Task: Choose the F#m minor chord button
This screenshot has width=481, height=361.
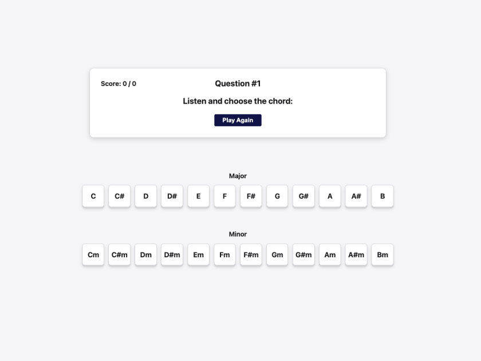Action: tap(251, 254)
